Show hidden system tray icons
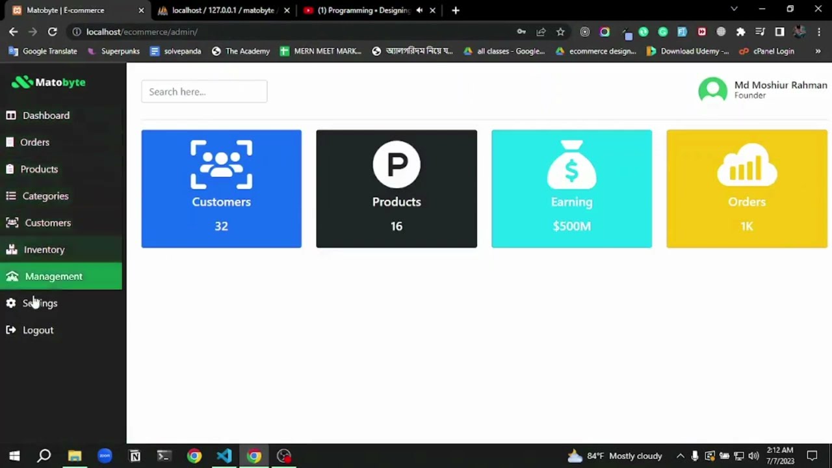The height and width of the screenshot is (468, 832). [x=680, y=456]
